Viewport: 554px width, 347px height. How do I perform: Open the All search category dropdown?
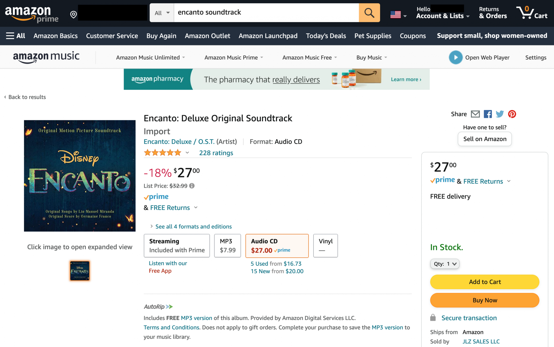pos(162,13)
